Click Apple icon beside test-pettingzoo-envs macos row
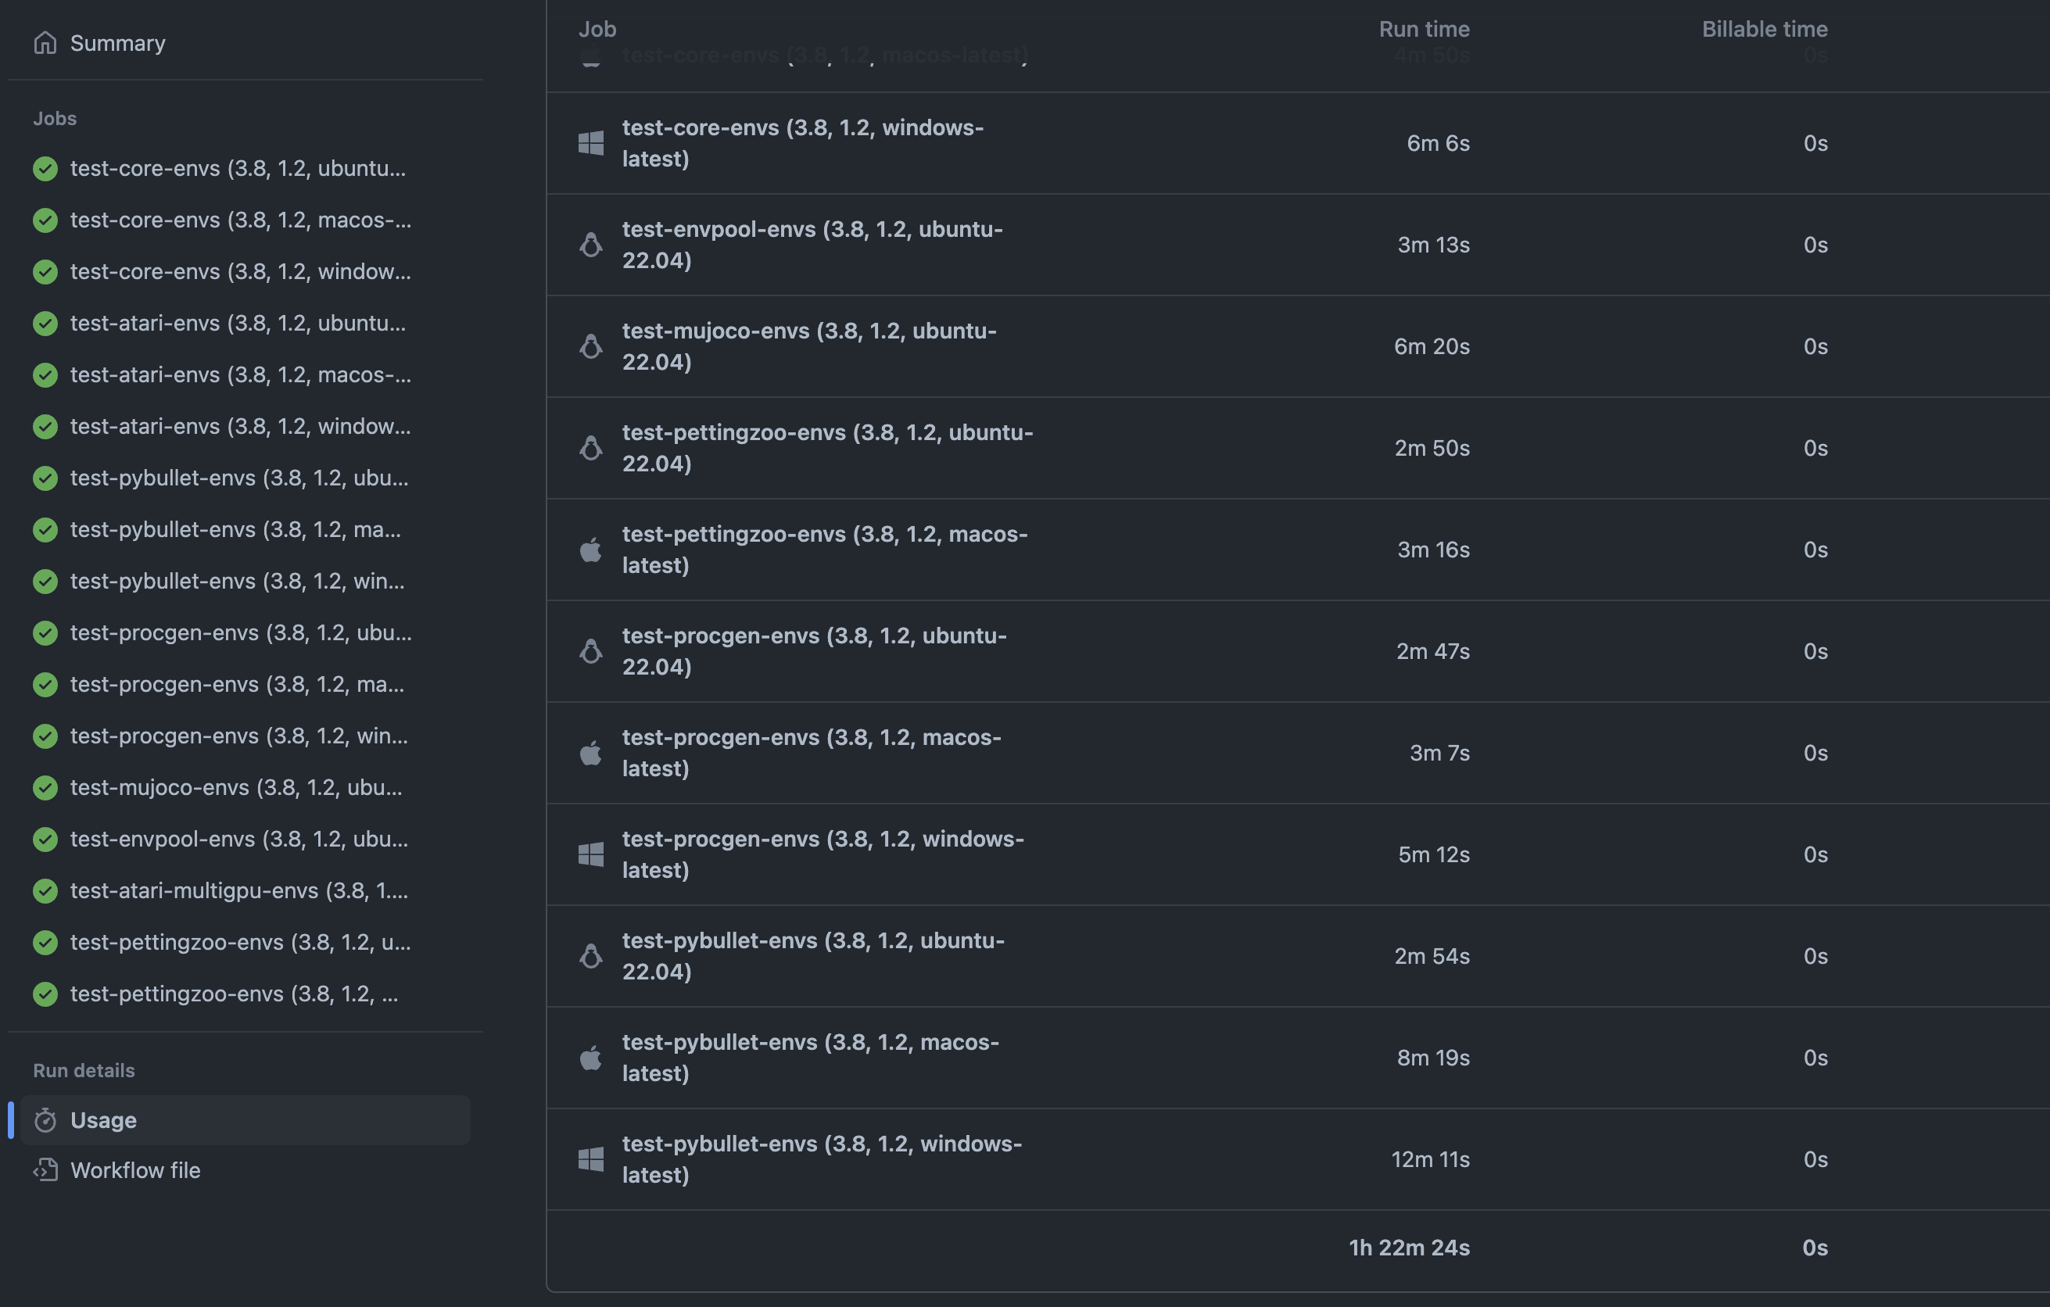Image resolution: width=2050 pixels, height=1307 pixels. click(591, 550)
